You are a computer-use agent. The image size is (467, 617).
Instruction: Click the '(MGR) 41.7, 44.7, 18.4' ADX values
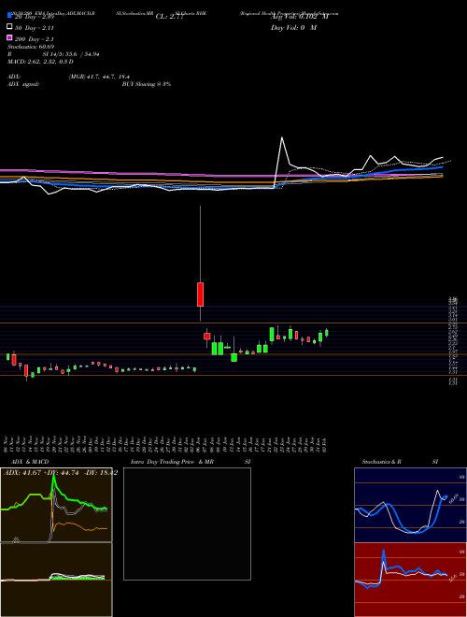[x=99, y=77]
